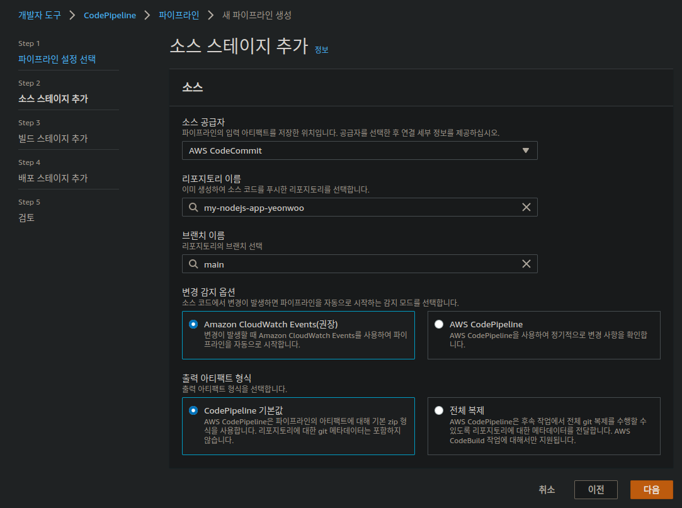
Task: Click the 새 파이프라인 생성 breadcrumb text
Action: (x=257, y=15)
